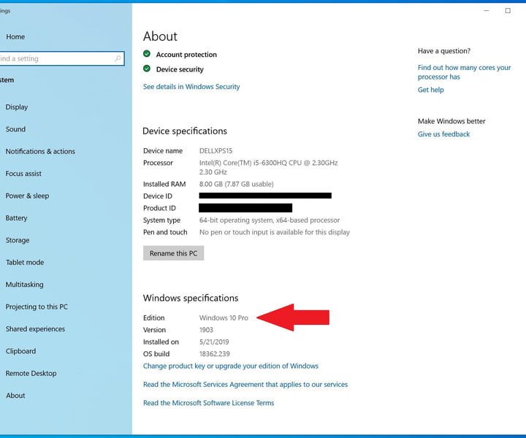Select Tablet mode in the sidebar

[x=25, y=262]
